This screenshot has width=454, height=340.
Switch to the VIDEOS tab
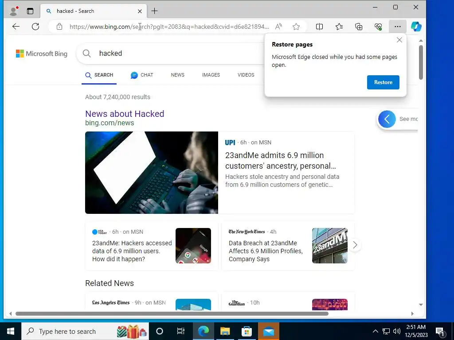click(246, 75)
